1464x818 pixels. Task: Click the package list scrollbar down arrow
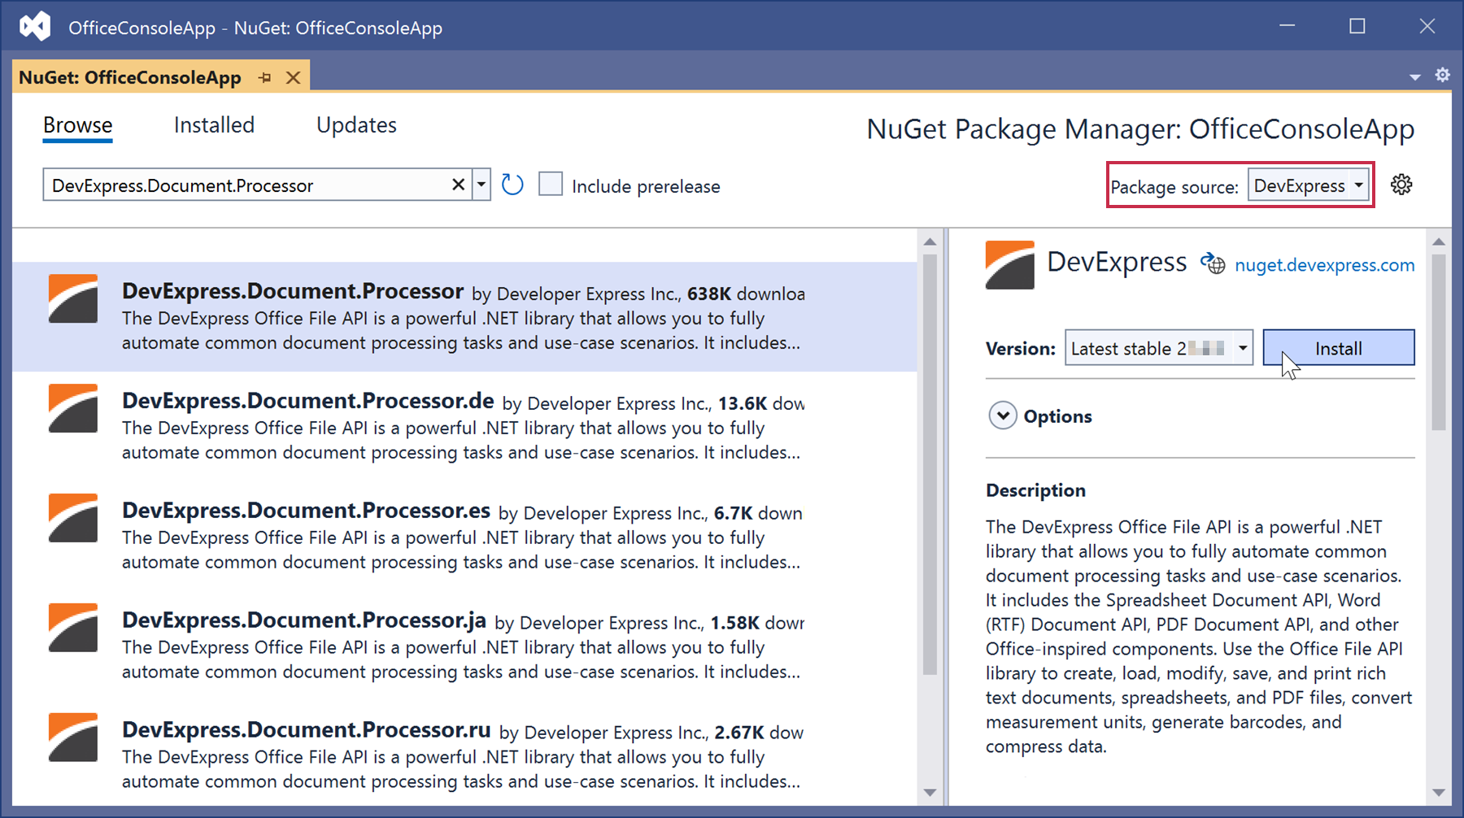click(x=930, y=792)
